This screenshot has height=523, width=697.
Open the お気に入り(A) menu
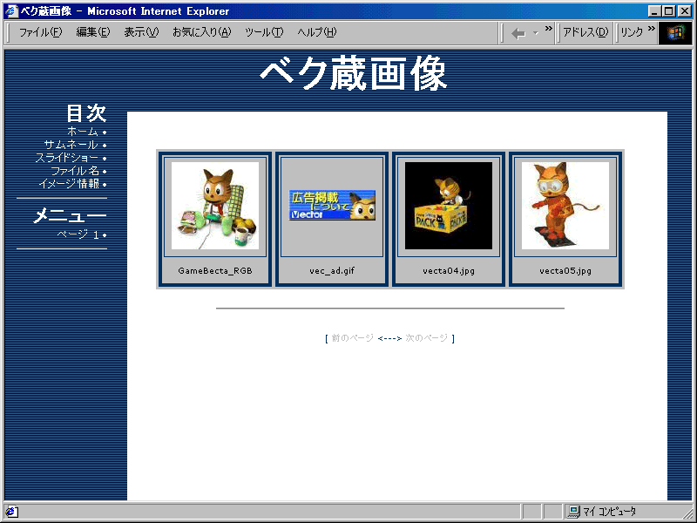[x=202, y=32]
